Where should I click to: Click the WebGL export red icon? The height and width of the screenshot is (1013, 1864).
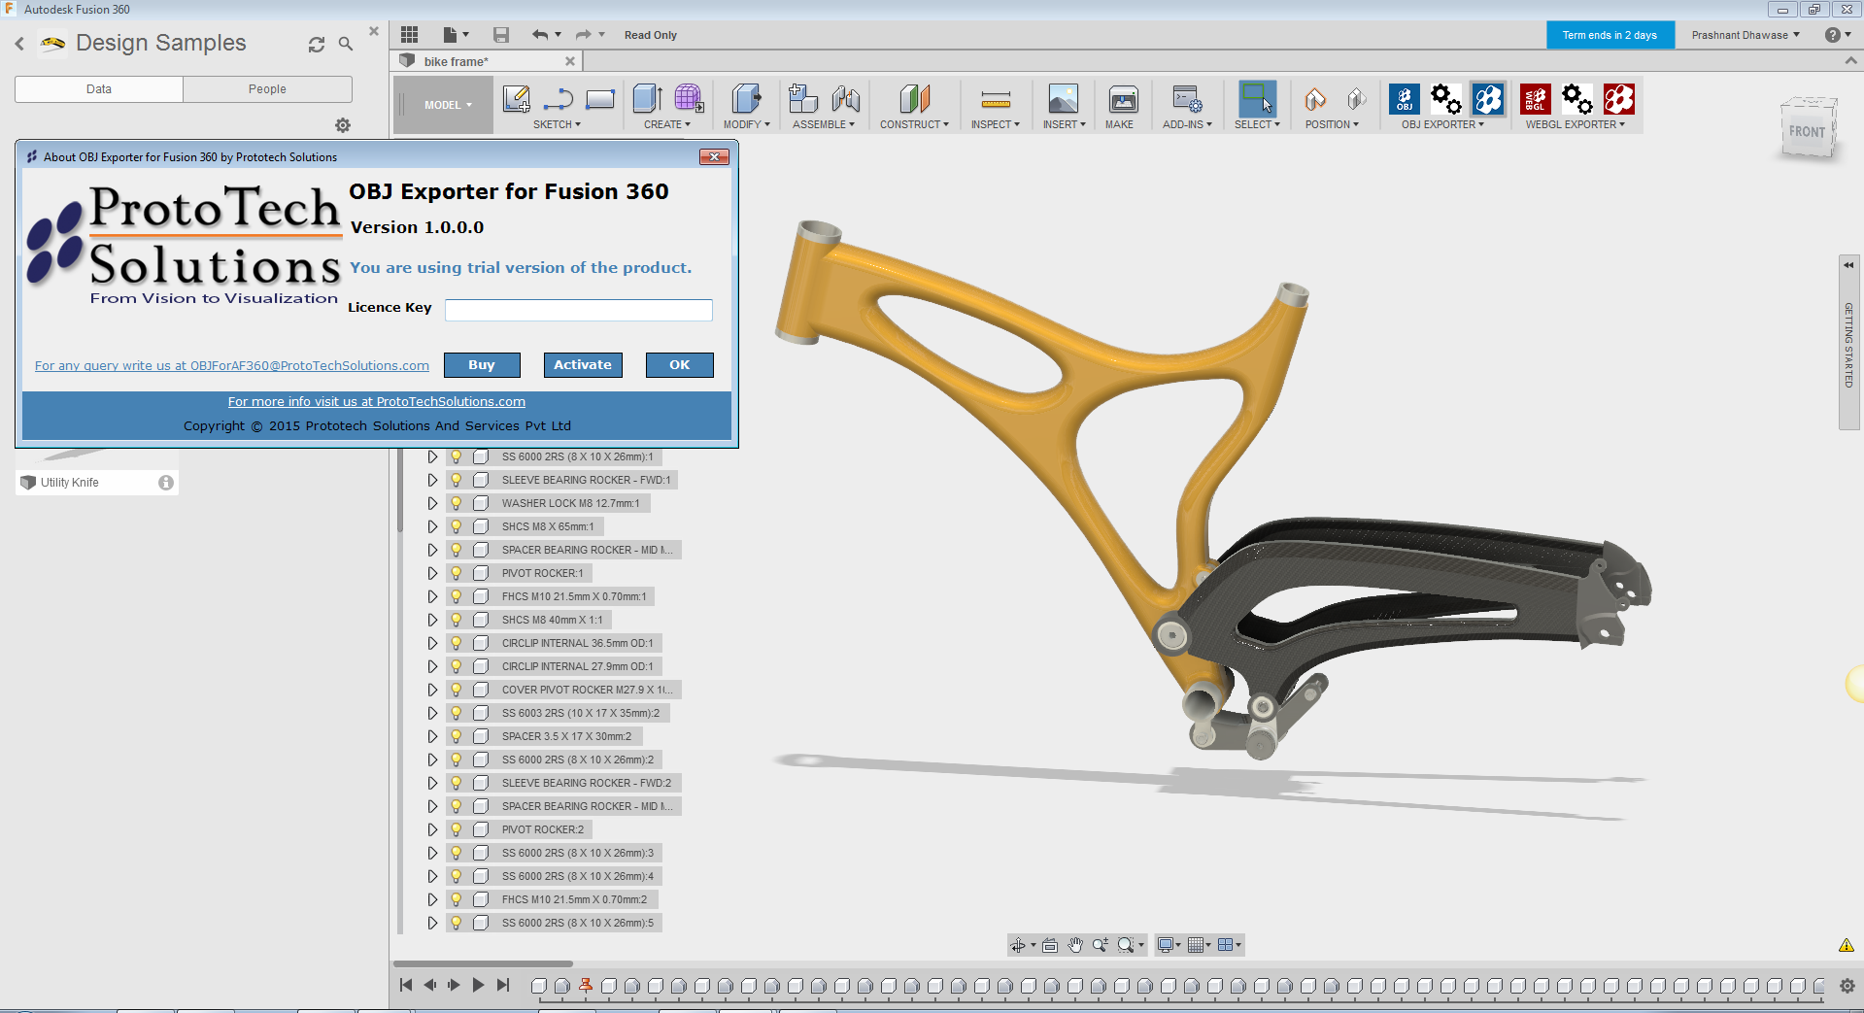[1536, 99]
